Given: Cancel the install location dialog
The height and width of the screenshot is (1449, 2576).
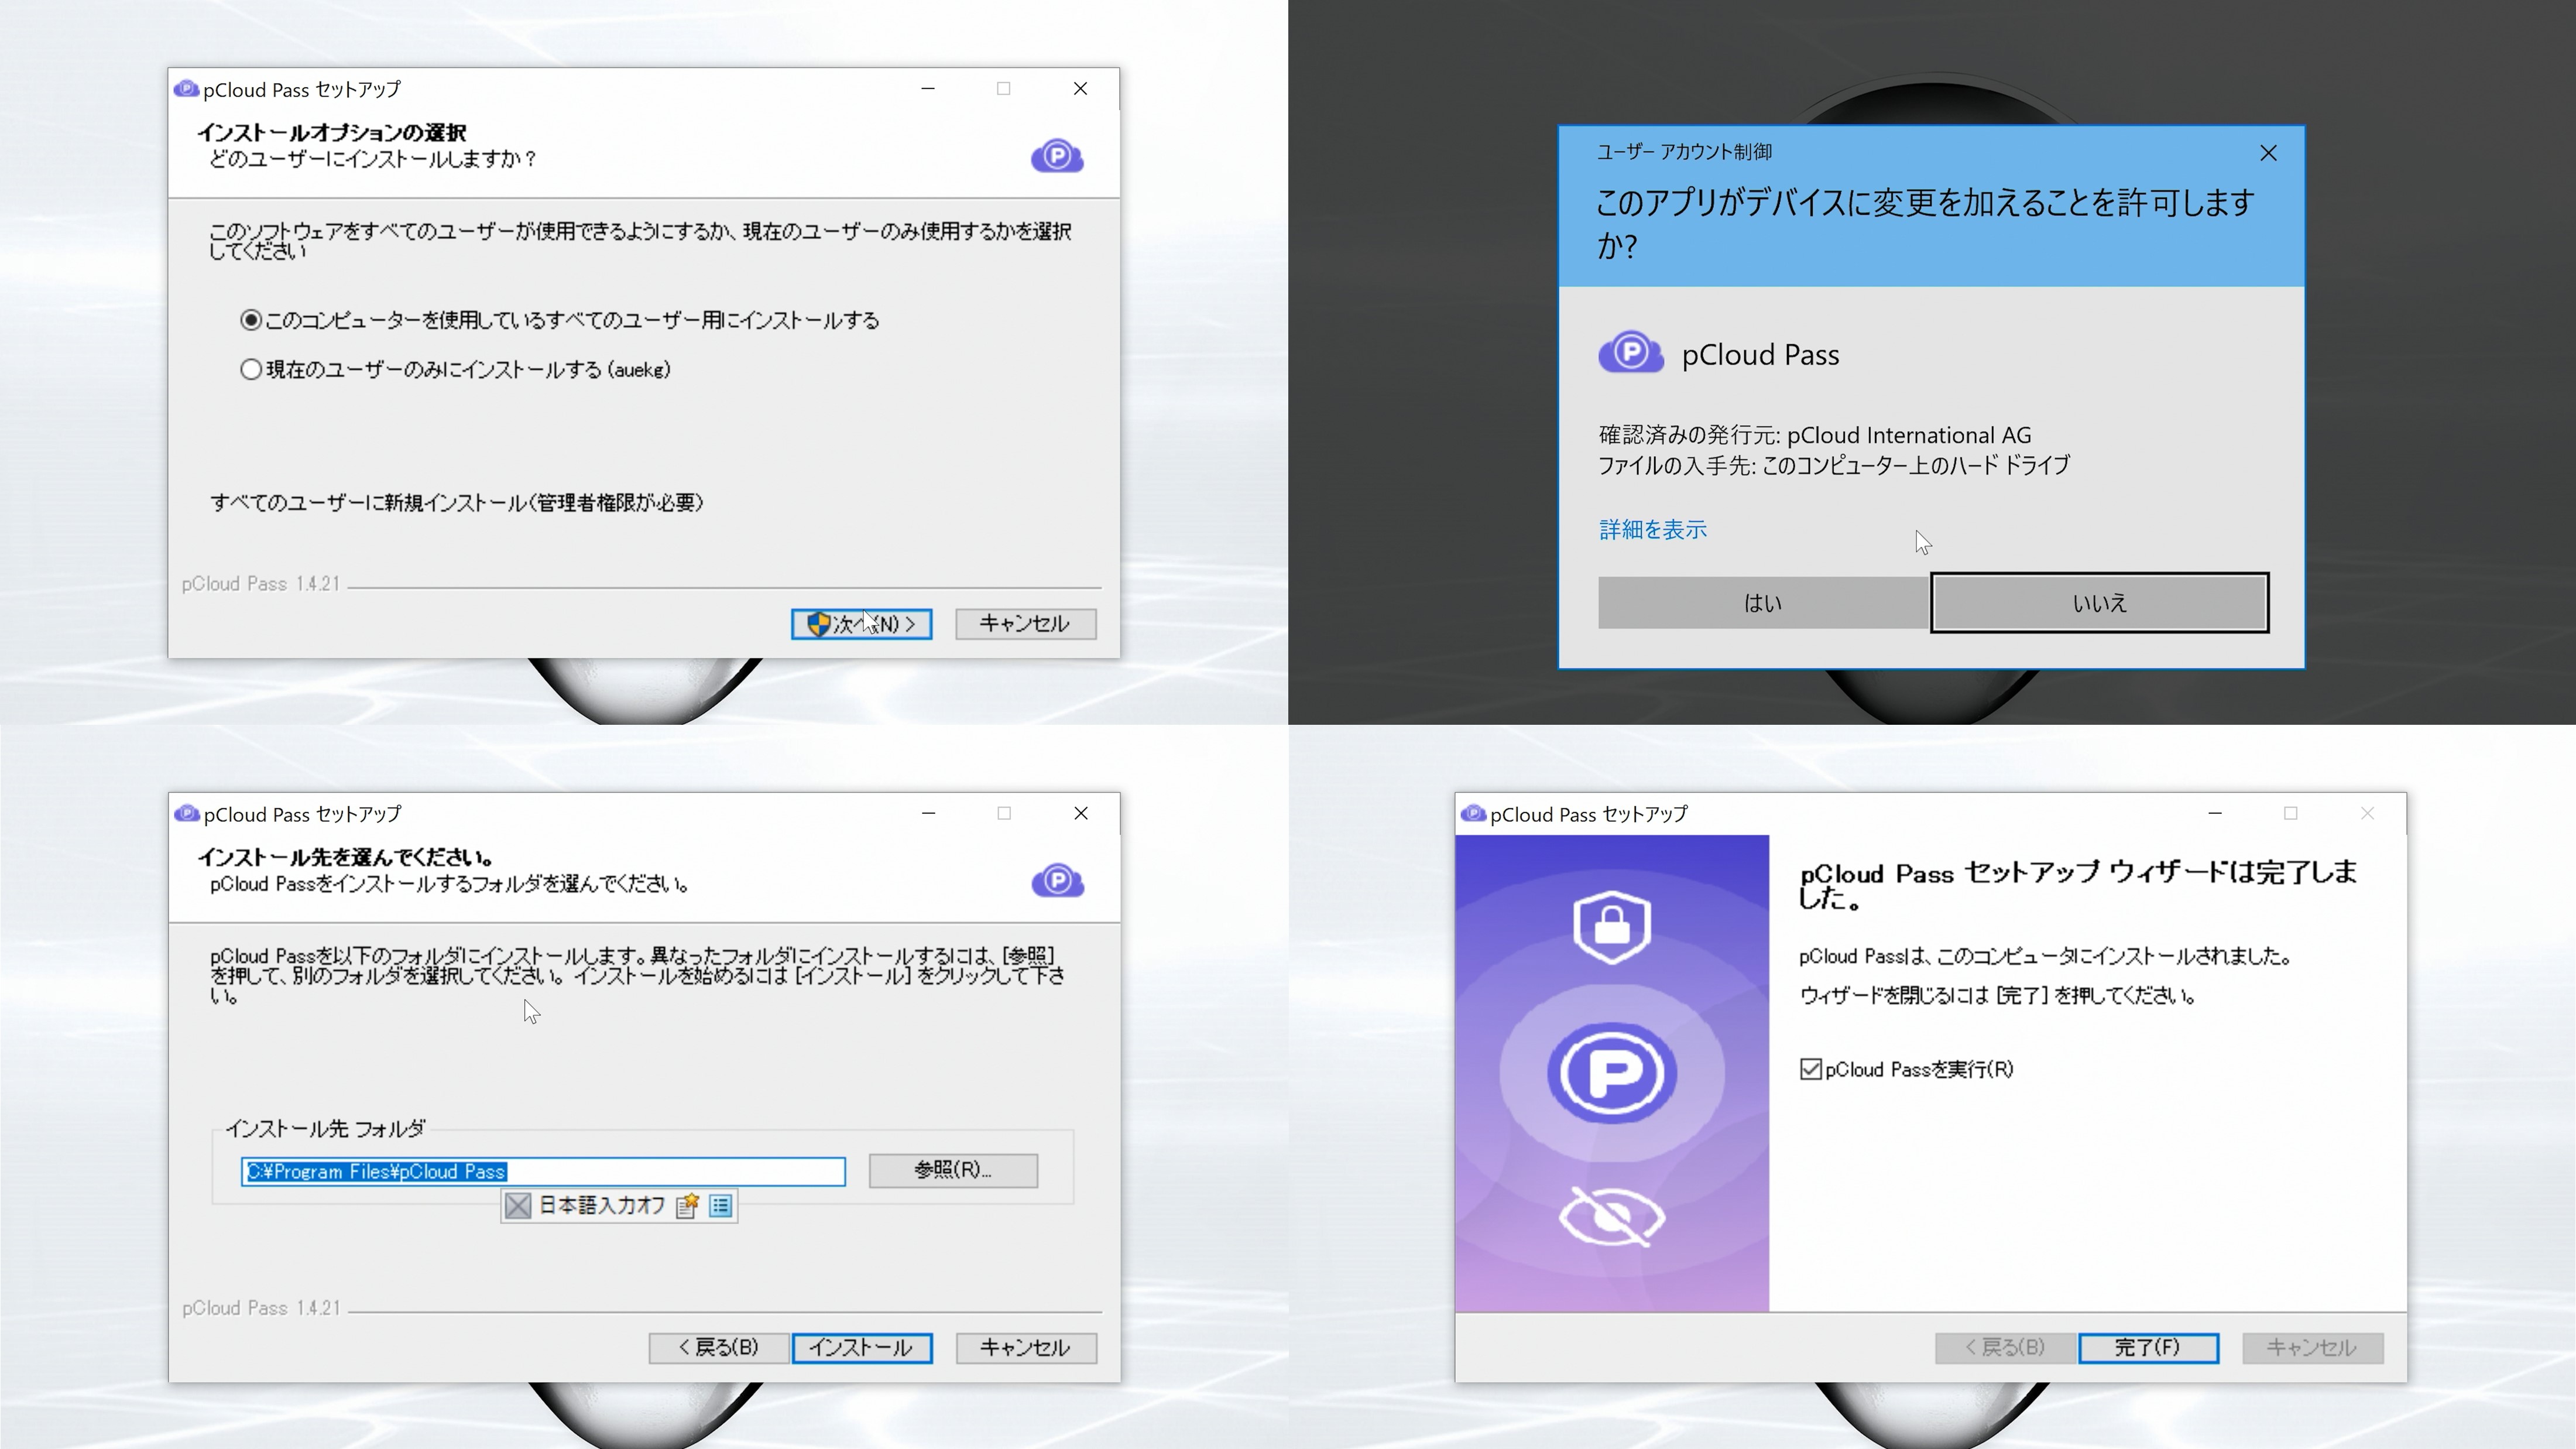Looking at the screenshot, I should [x=1025, y=1348].
